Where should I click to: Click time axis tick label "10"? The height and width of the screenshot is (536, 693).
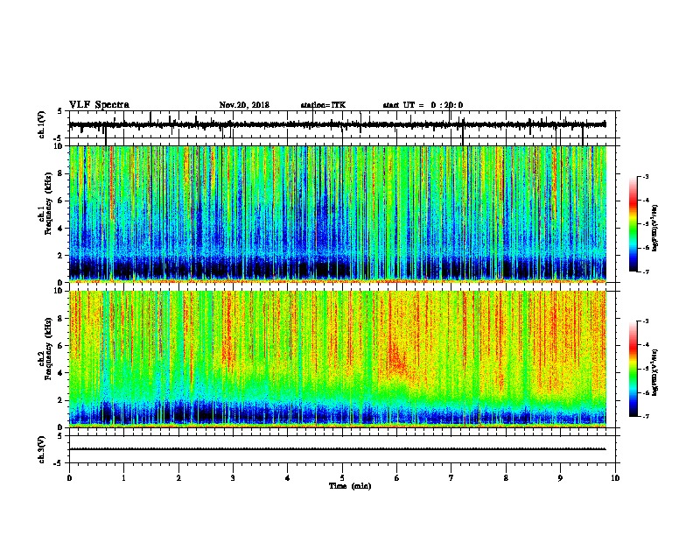pyautogui.click(x=615, y=478)
